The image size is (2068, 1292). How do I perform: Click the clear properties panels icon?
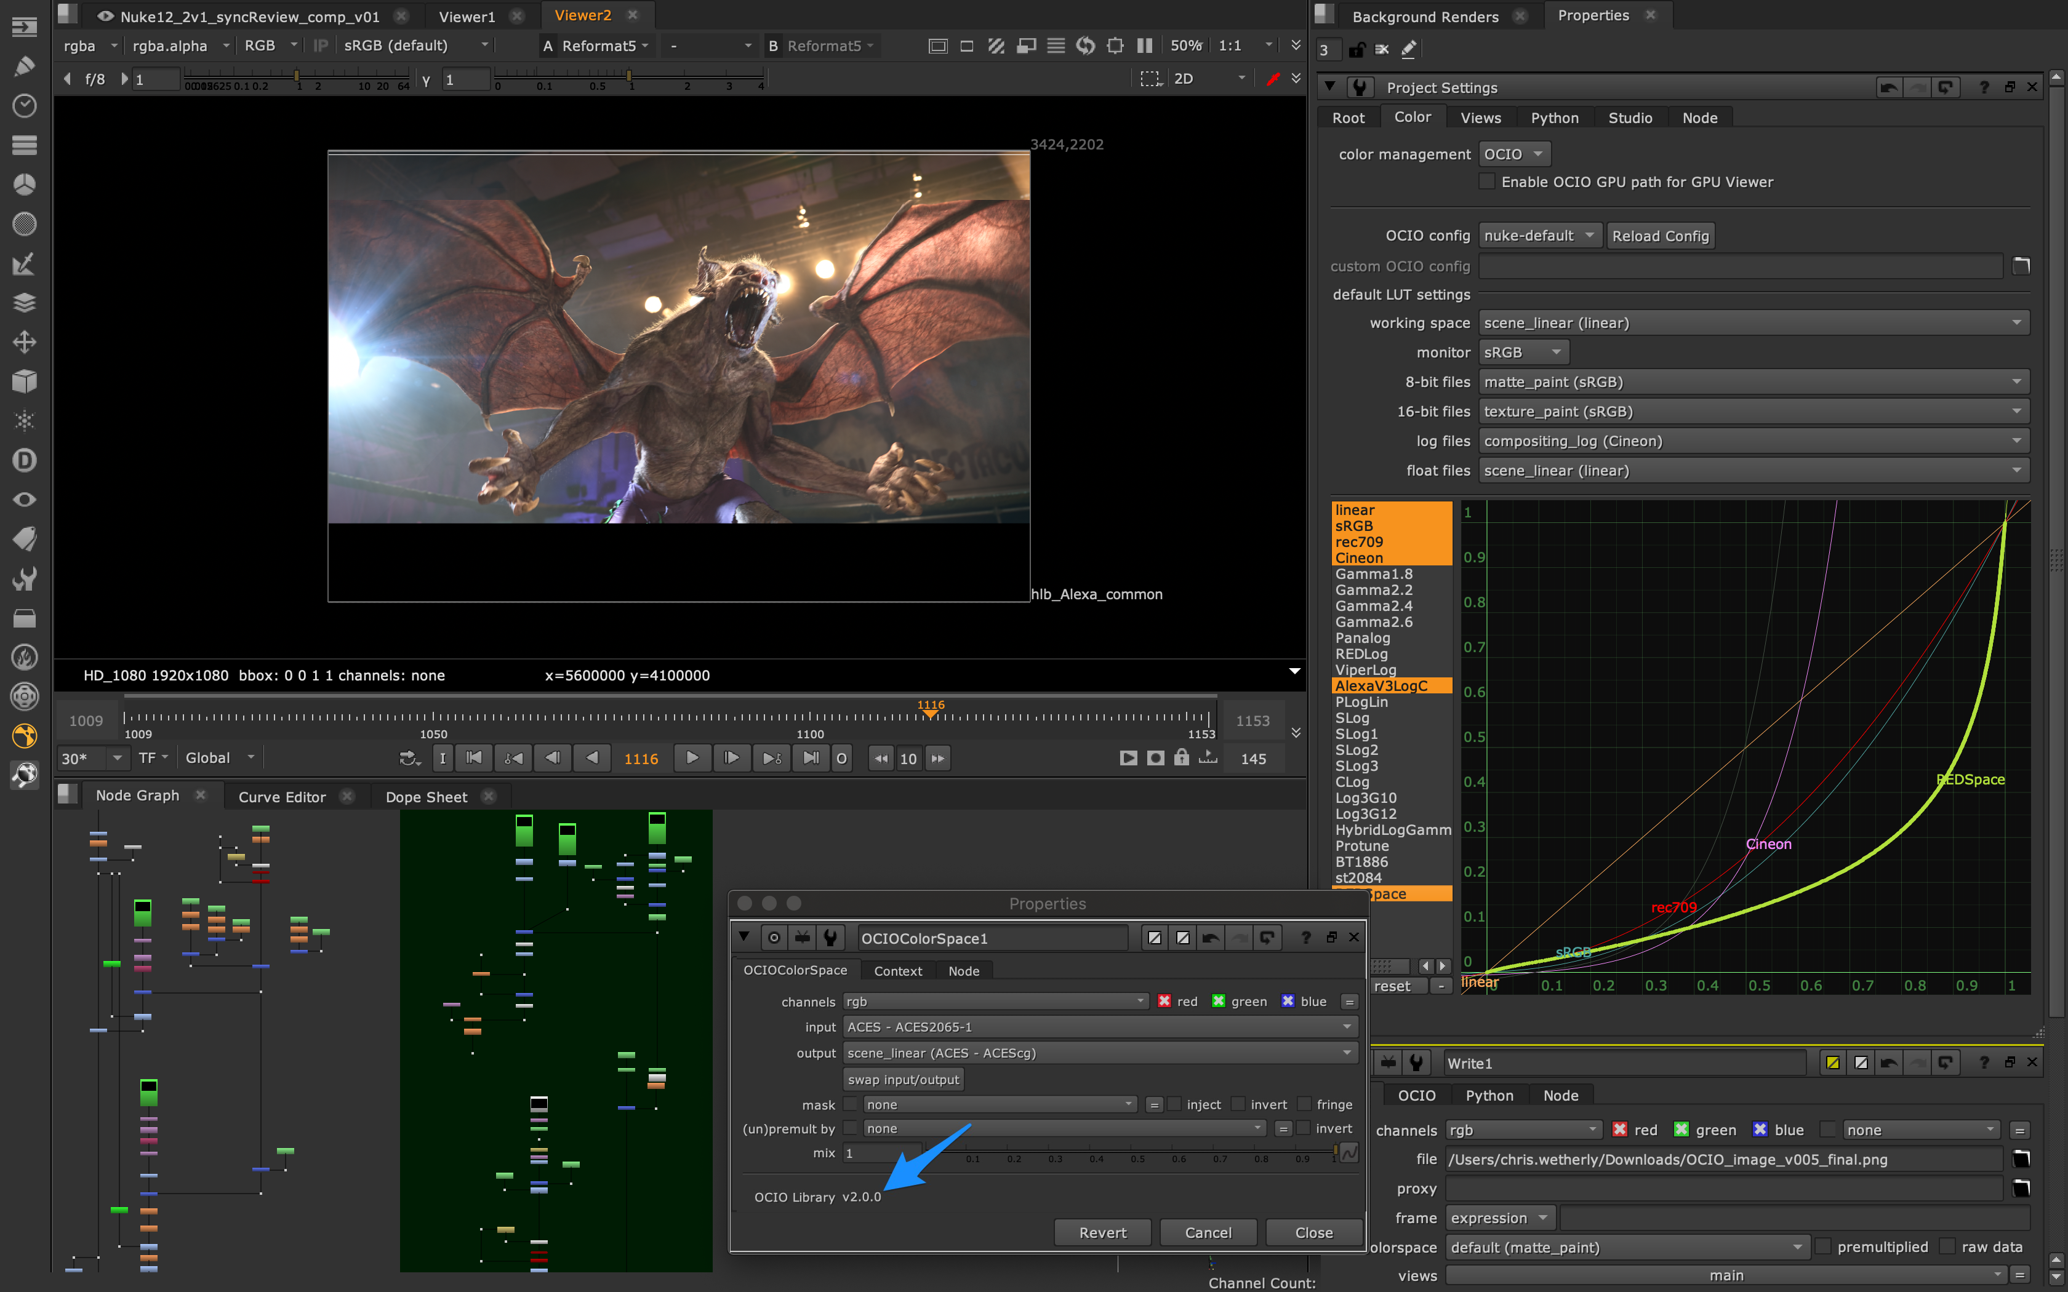[x=1382, y=50]
